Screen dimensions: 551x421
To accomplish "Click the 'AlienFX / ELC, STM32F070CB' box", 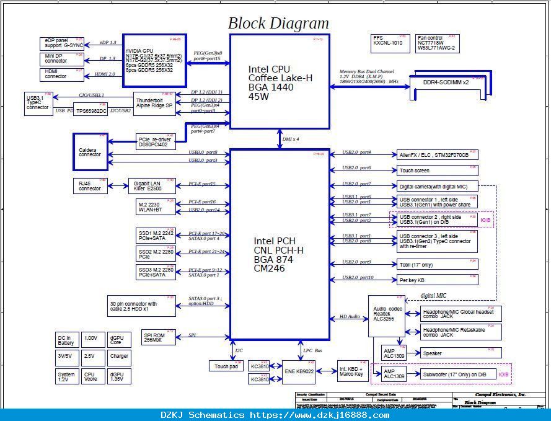I will (437, 155).
